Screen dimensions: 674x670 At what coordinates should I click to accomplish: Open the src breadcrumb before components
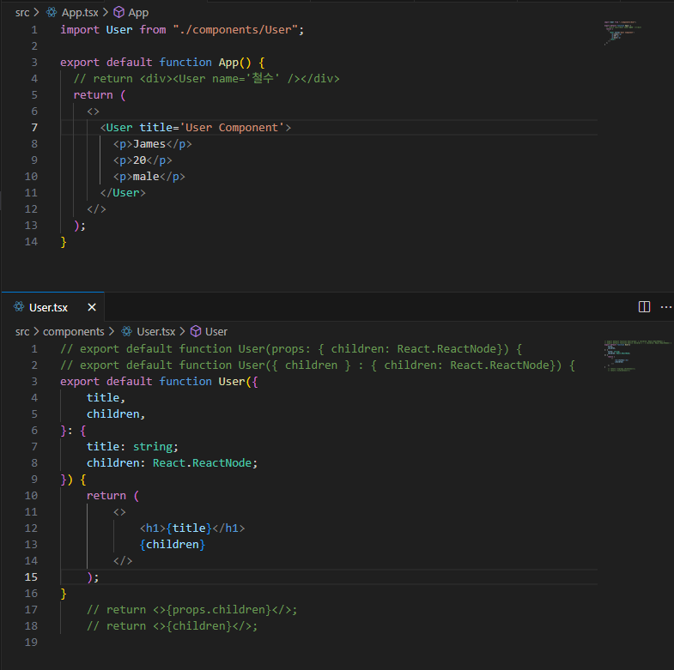22,331
